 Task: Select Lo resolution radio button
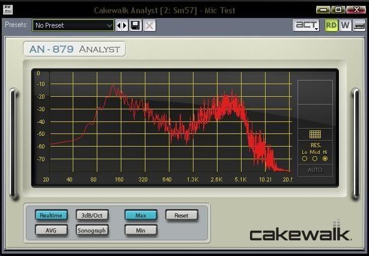[305, 159]
